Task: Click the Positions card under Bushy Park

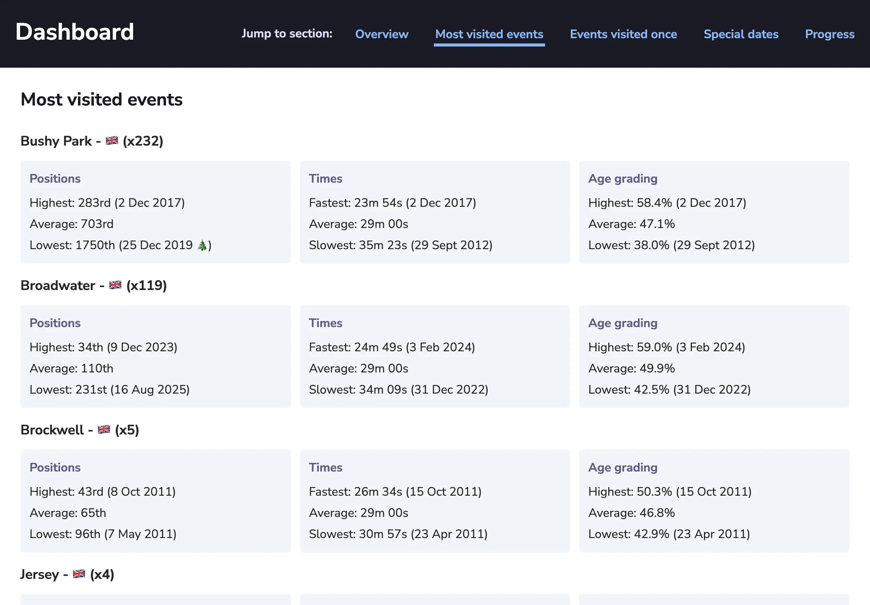Action: pyautogui.click(x=55, y=178)
